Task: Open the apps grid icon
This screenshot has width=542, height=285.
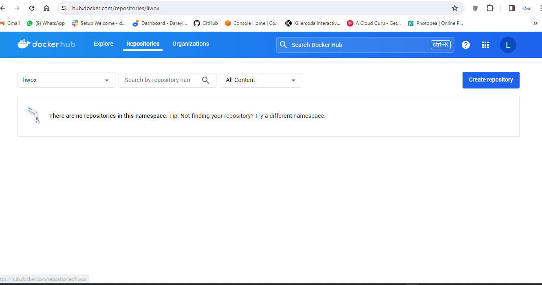Action: pyautogui.click(x=485, y=45)
